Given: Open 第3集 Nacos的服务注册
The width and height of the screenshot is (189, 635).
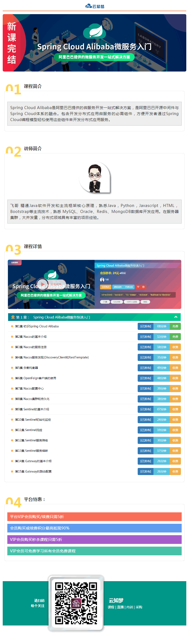Looking at the screenshot, I should pos(31,347).
